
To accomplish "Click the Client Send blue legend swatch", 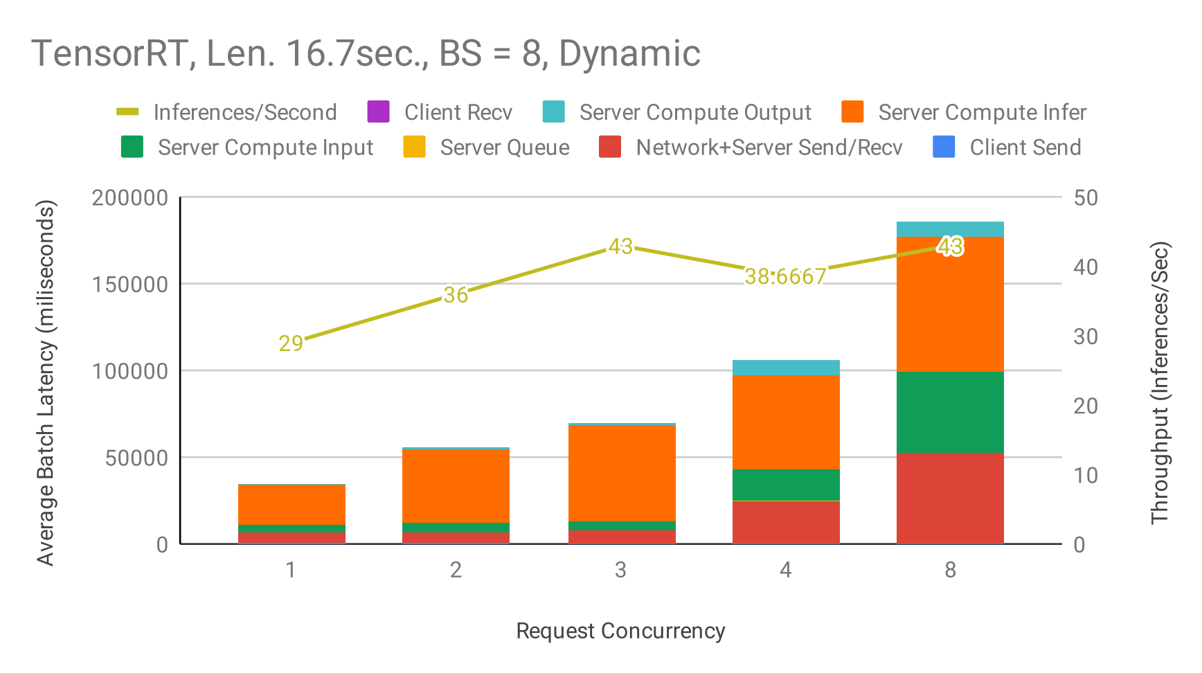I will (x=944, y=147).
